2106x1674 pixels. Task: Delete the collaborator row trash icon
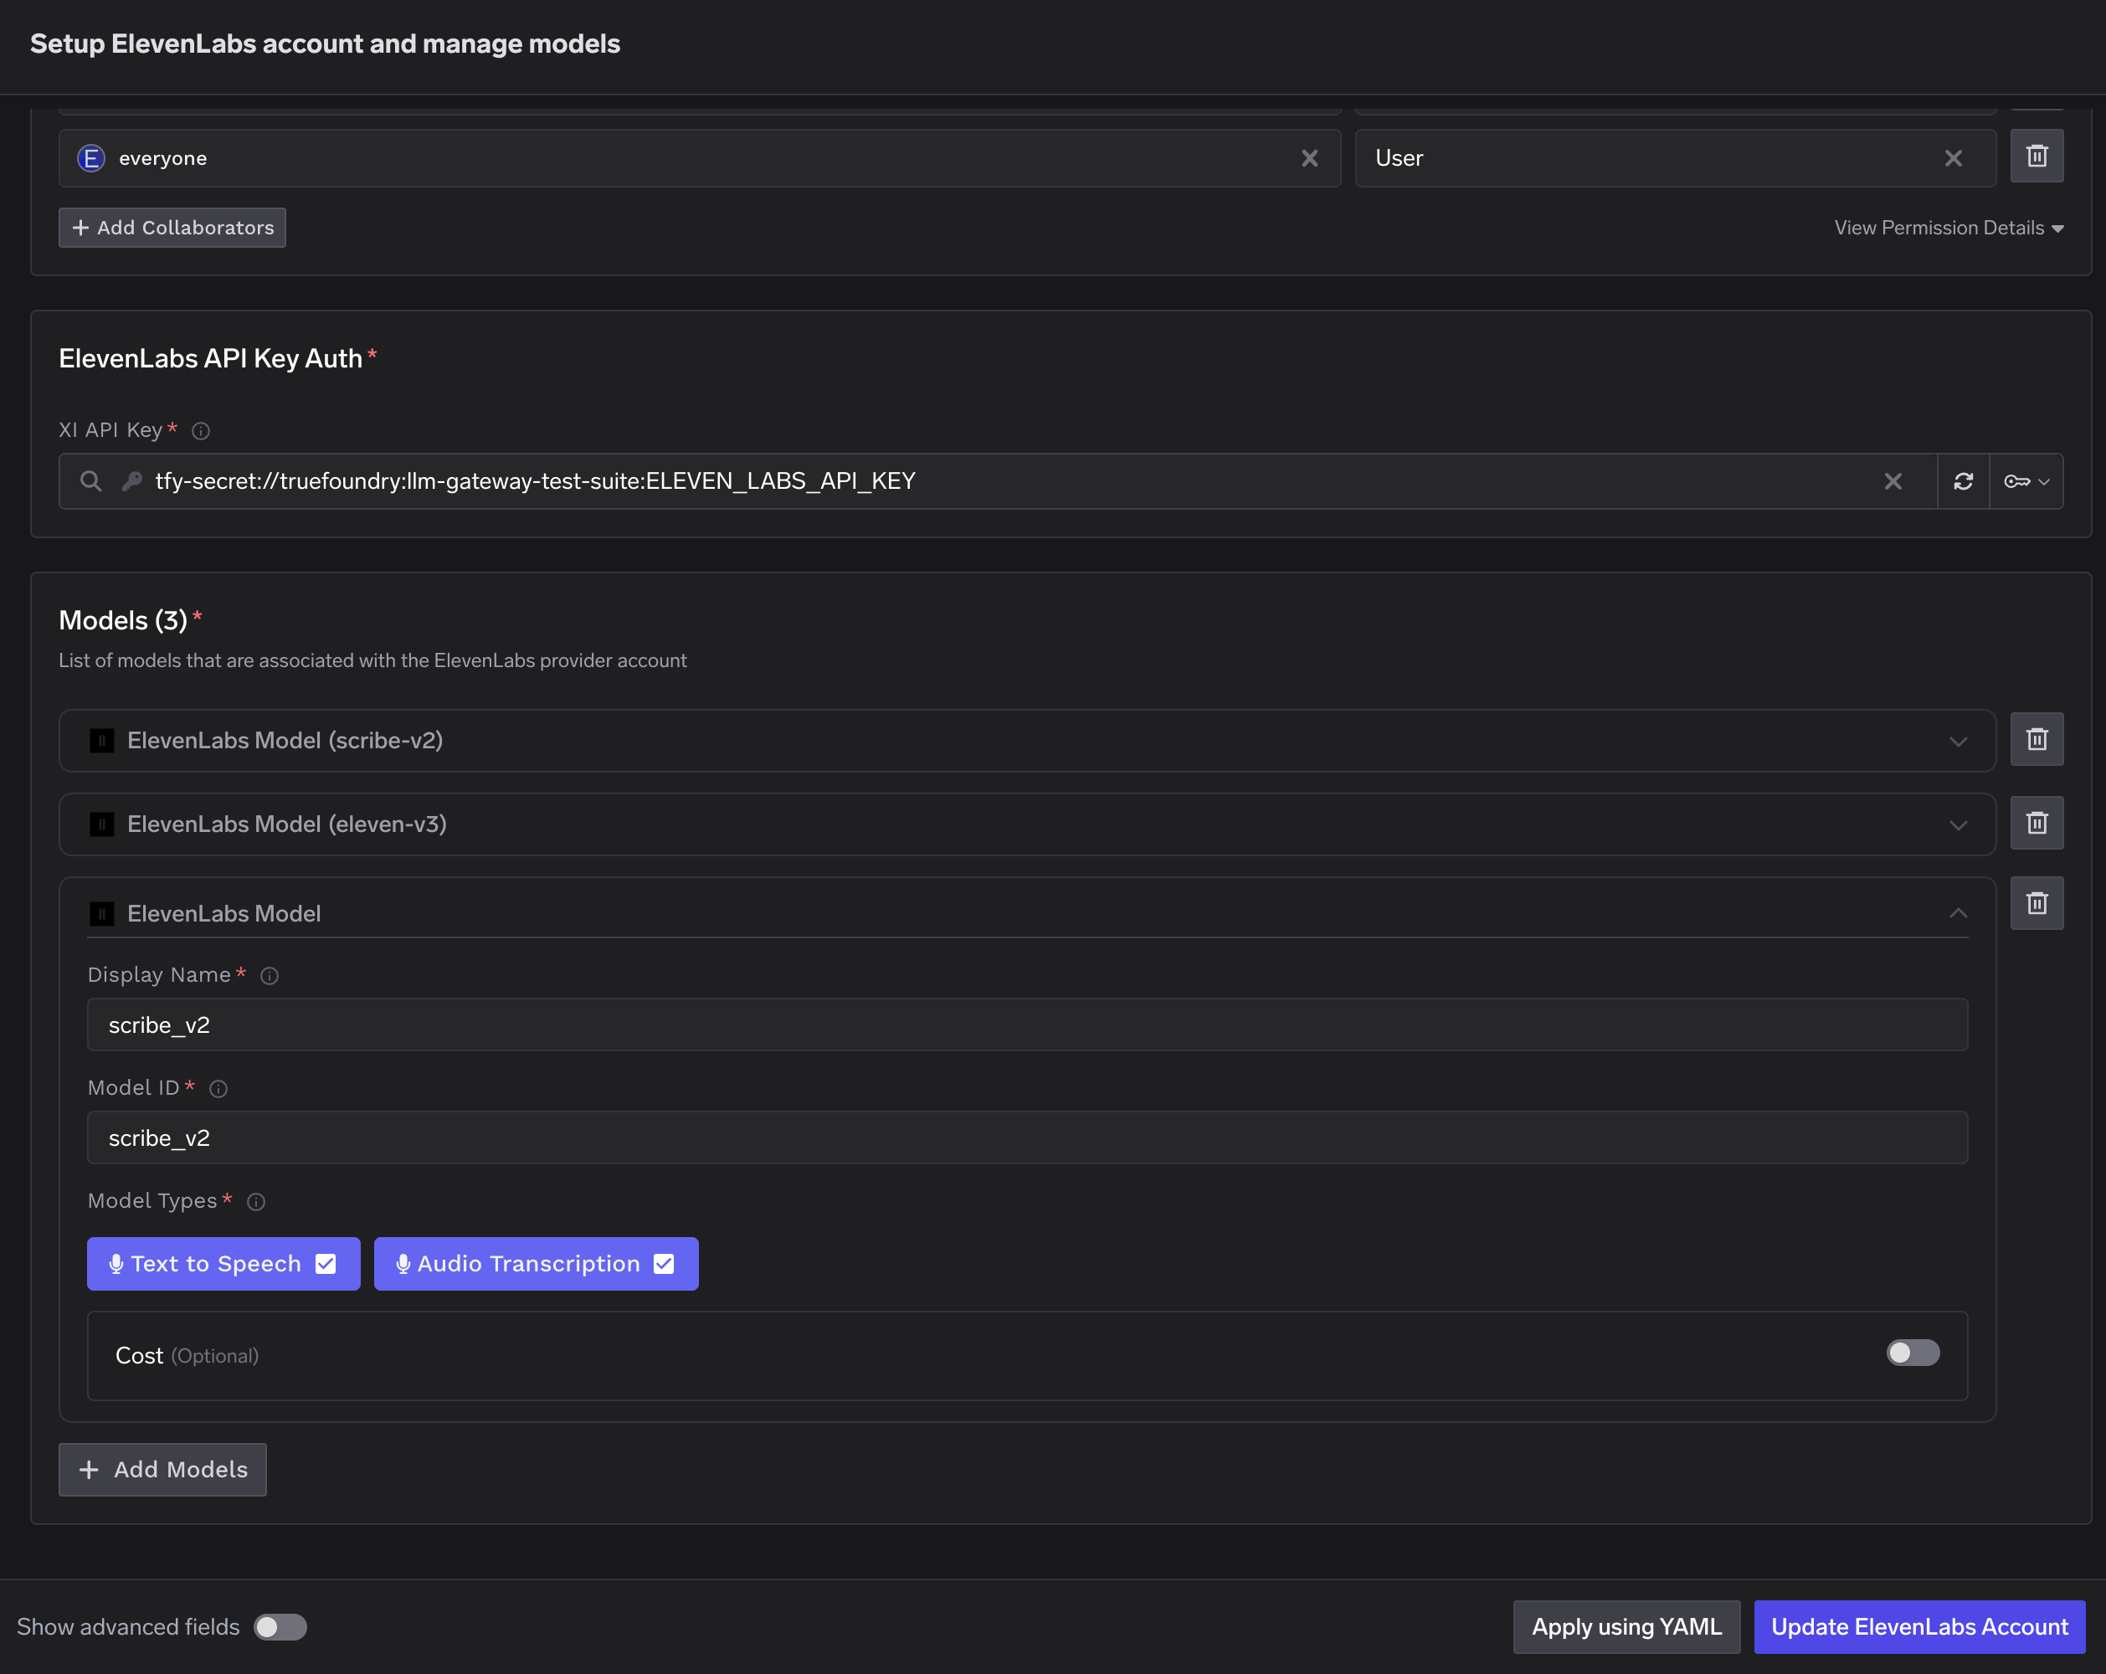coord(2037,156)
